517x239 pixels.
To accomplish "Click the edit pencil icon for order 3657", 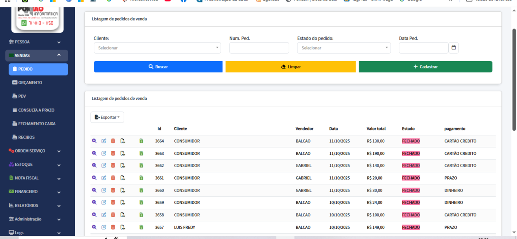I will 104,227.
